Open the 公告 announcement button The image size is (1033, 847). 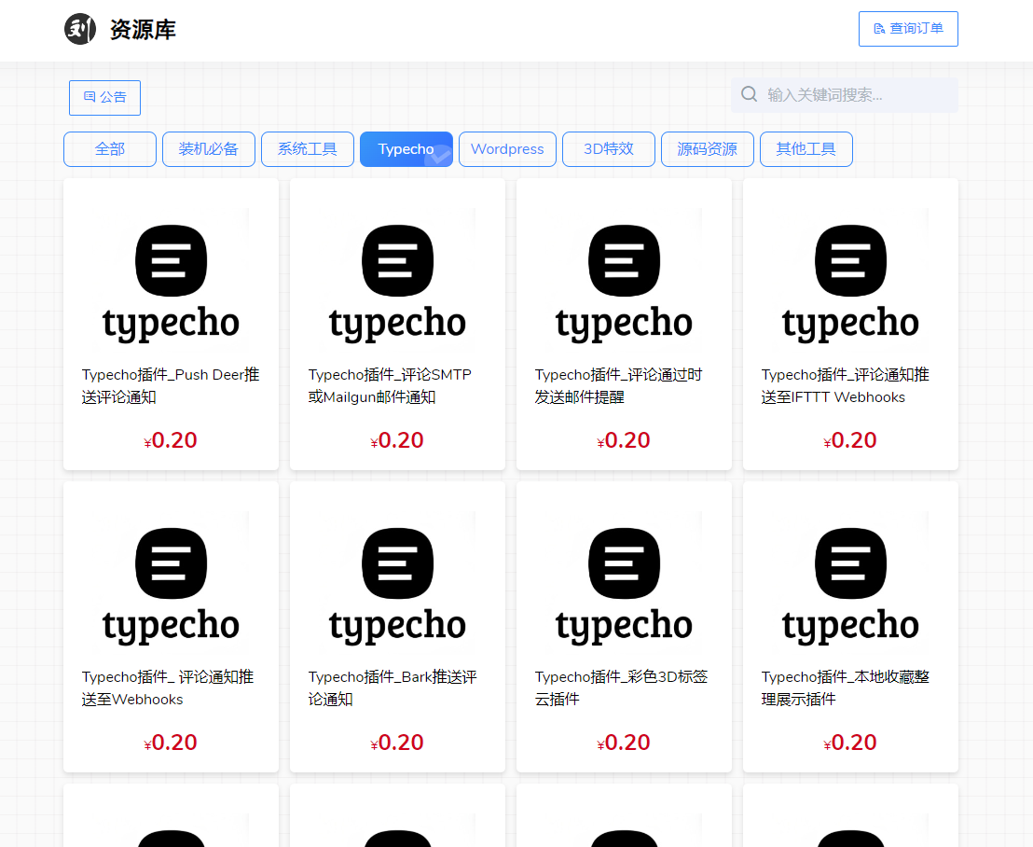[104, 98]
